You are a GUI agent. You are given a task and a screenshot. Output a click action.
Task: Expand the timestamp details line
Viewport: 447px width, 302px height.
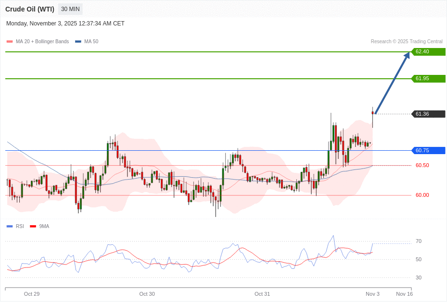[x=65, y=23]
